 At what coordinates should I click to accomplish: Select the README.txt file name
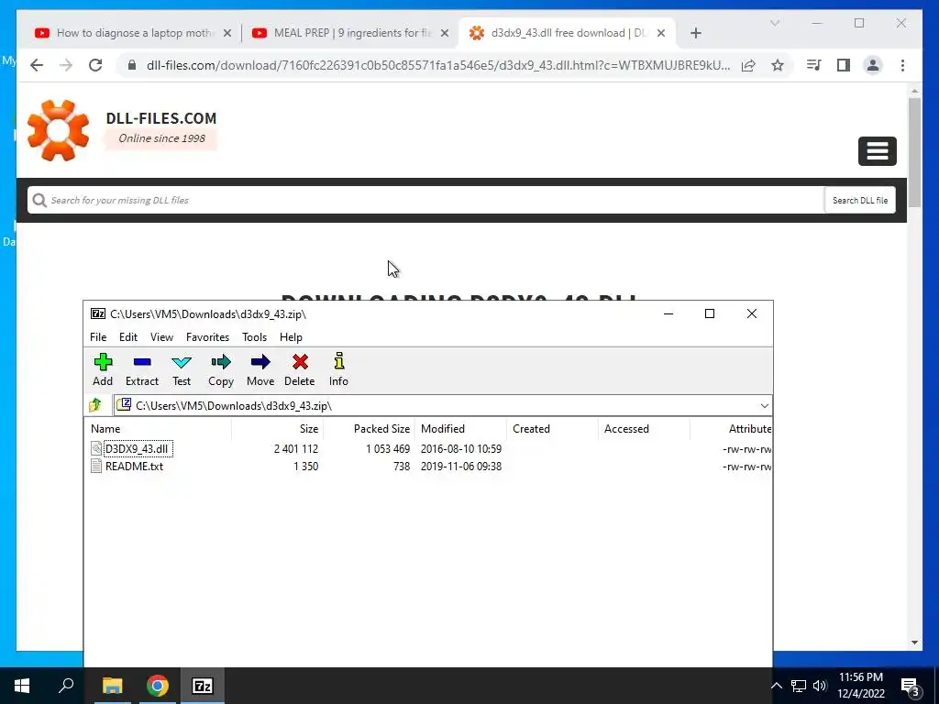(x=134, y=466)
